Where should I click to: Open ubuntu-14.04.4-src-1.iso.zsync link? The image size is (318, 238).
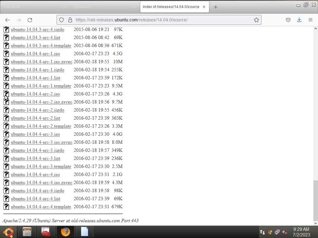42,62
